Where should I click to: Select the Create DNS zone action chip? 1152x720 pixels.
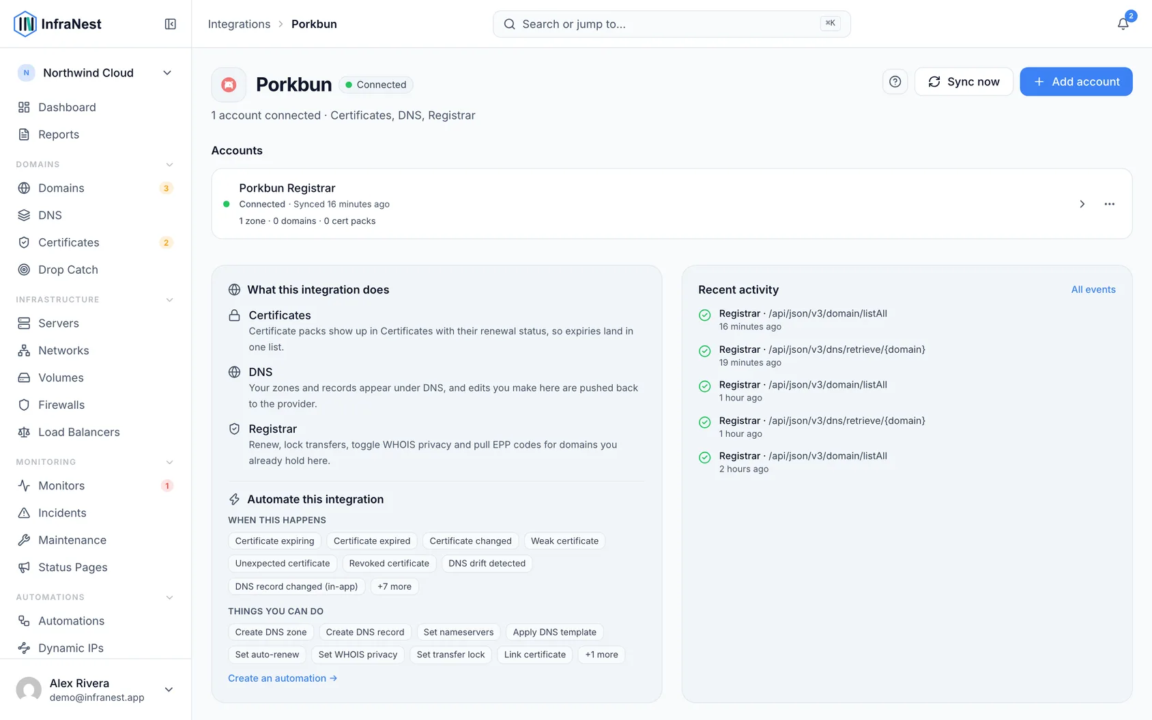pyautogui.click(x=271, y=632)
